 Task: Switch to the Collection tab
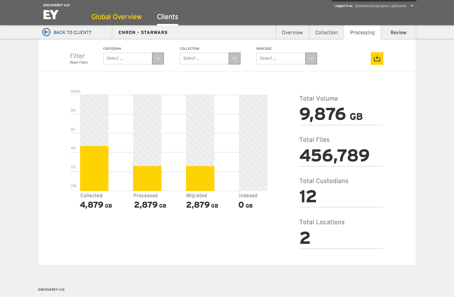pos(326,32)
